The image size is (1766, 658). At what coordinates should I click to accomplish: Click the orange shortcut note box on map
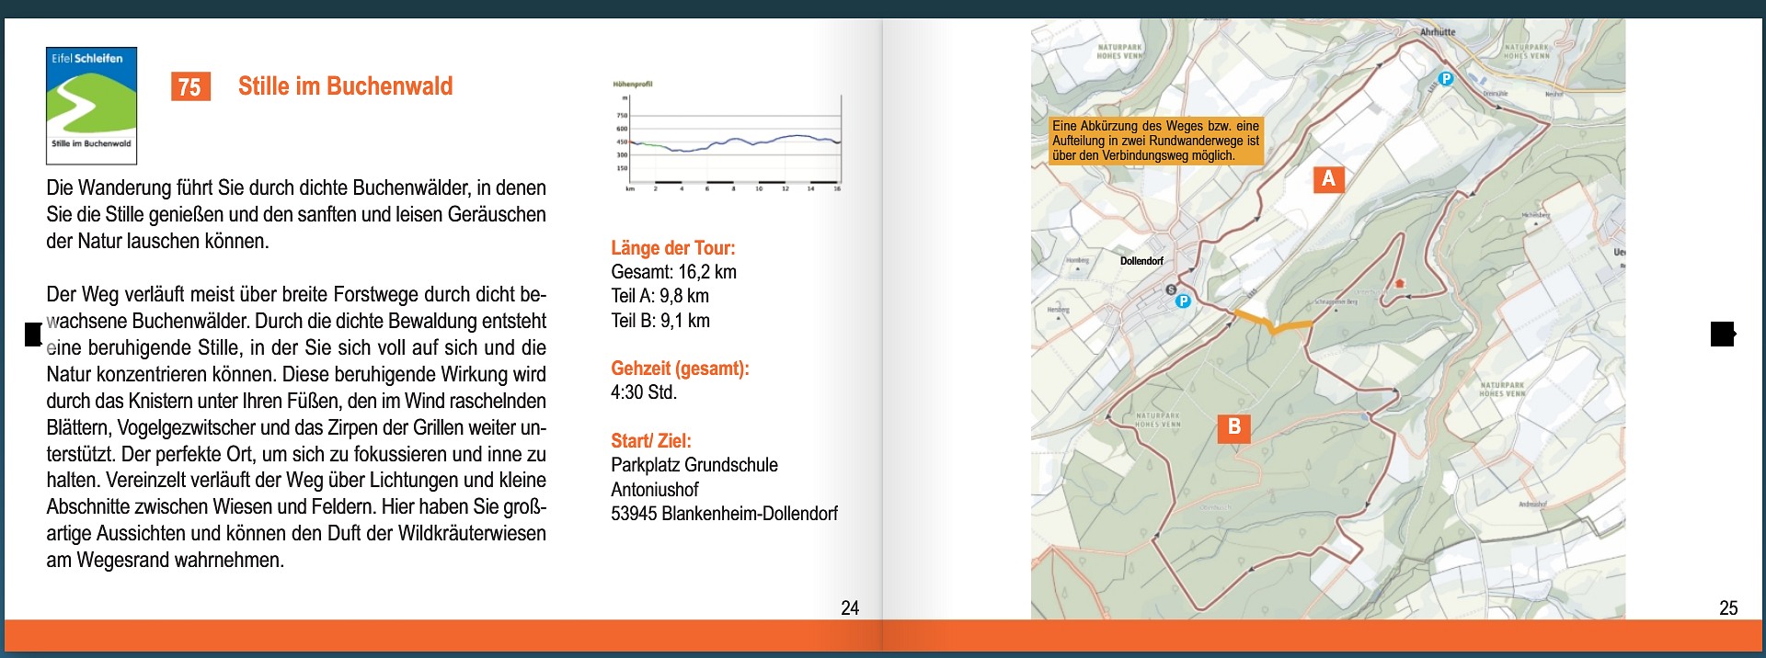(x=1155, y=141)
